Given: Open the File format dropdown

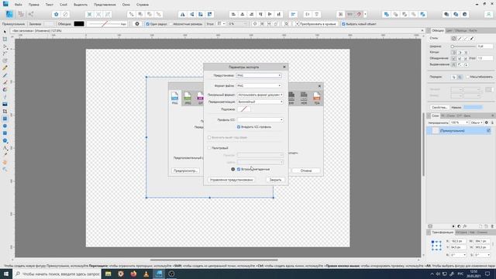Looking at the screenshot, I should [259, 86].
